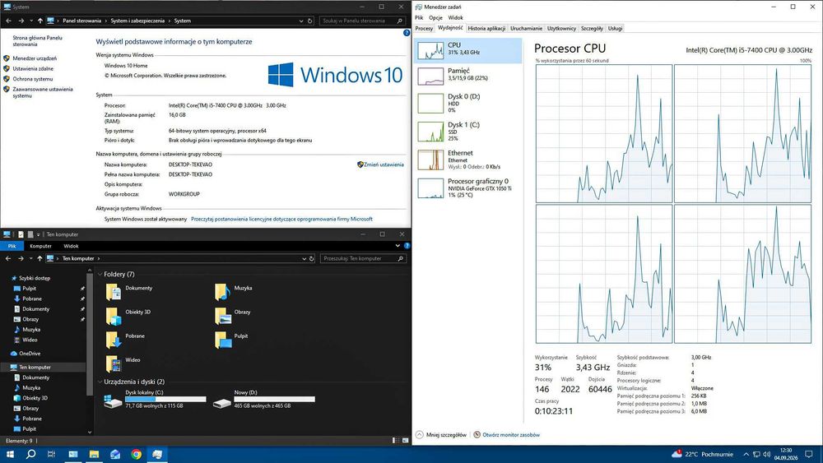Go to Strona główna Panelu sterowania
Image resolution: width=823 pixels, height=463 pixels.
click(x=37, y=41)
